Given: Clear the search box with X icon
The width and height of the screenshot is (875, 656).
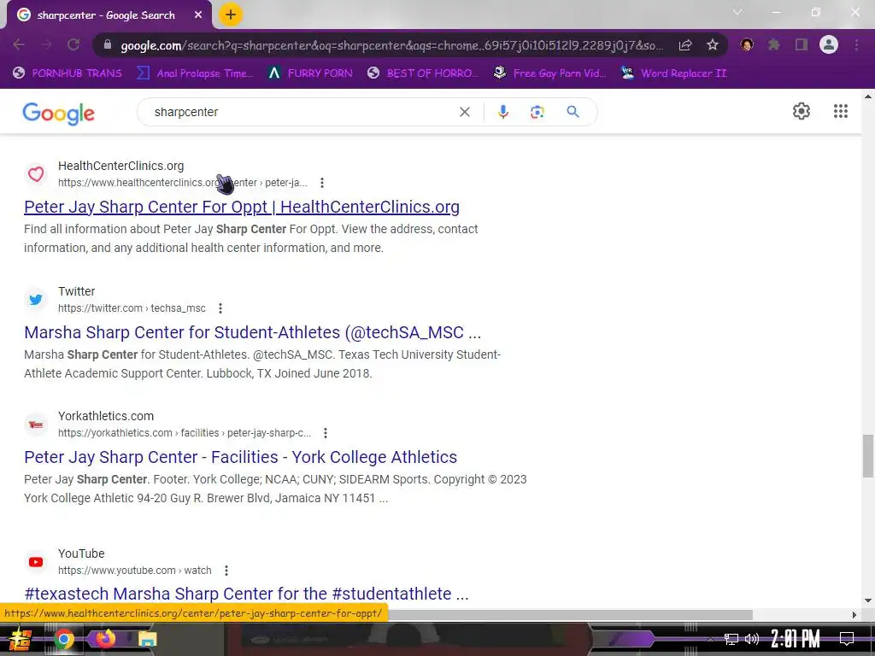Looking at the screenshot, I should pyautogui.click(x=464, y=112).
